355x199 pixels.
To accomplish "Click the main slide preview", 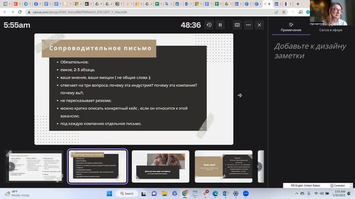I will click(x=134, y=89).
